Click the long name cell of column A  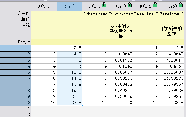coord(44,14)
